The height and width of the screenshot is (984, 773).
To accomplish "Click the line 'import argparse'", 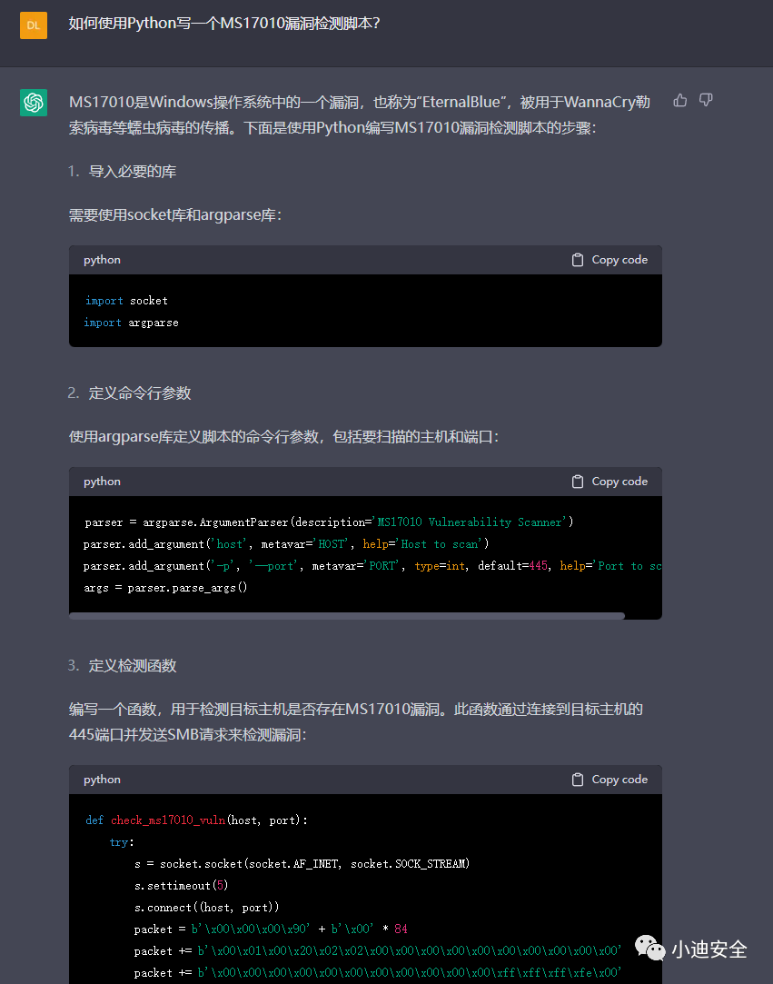I will [131, 323].
